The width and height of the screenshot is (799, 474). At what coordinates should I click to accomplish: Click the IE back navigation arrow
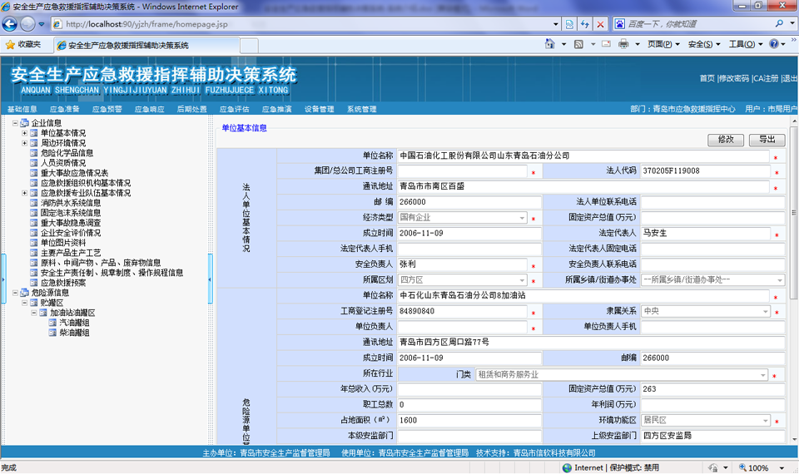(x=12, y=24)
